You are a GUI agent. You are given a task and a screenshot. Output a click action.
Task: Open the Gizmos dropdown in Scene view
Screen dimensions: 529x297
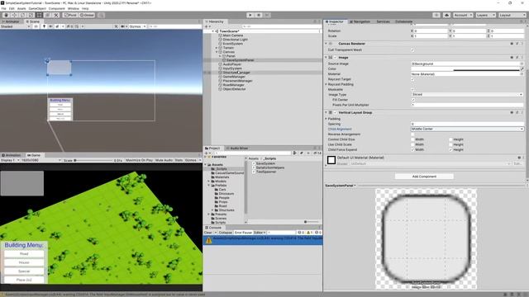coord(137,26)
